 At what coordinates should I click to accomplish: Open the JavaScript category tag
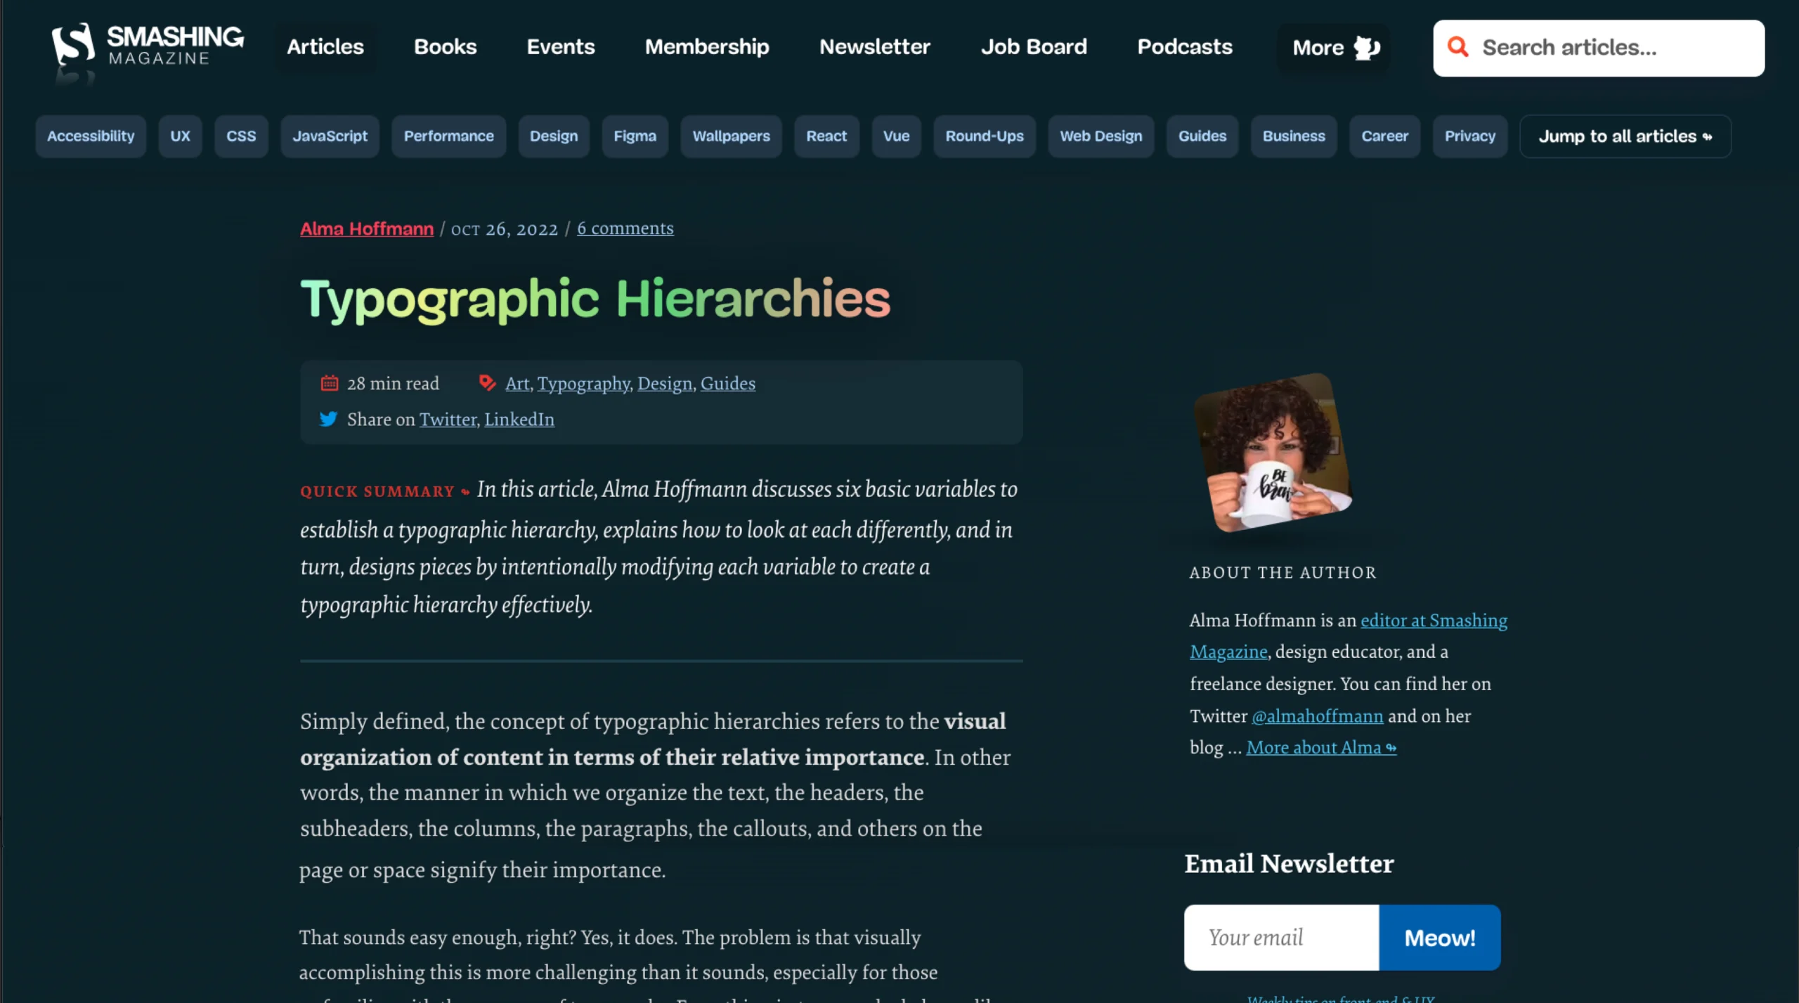[330, 136]
